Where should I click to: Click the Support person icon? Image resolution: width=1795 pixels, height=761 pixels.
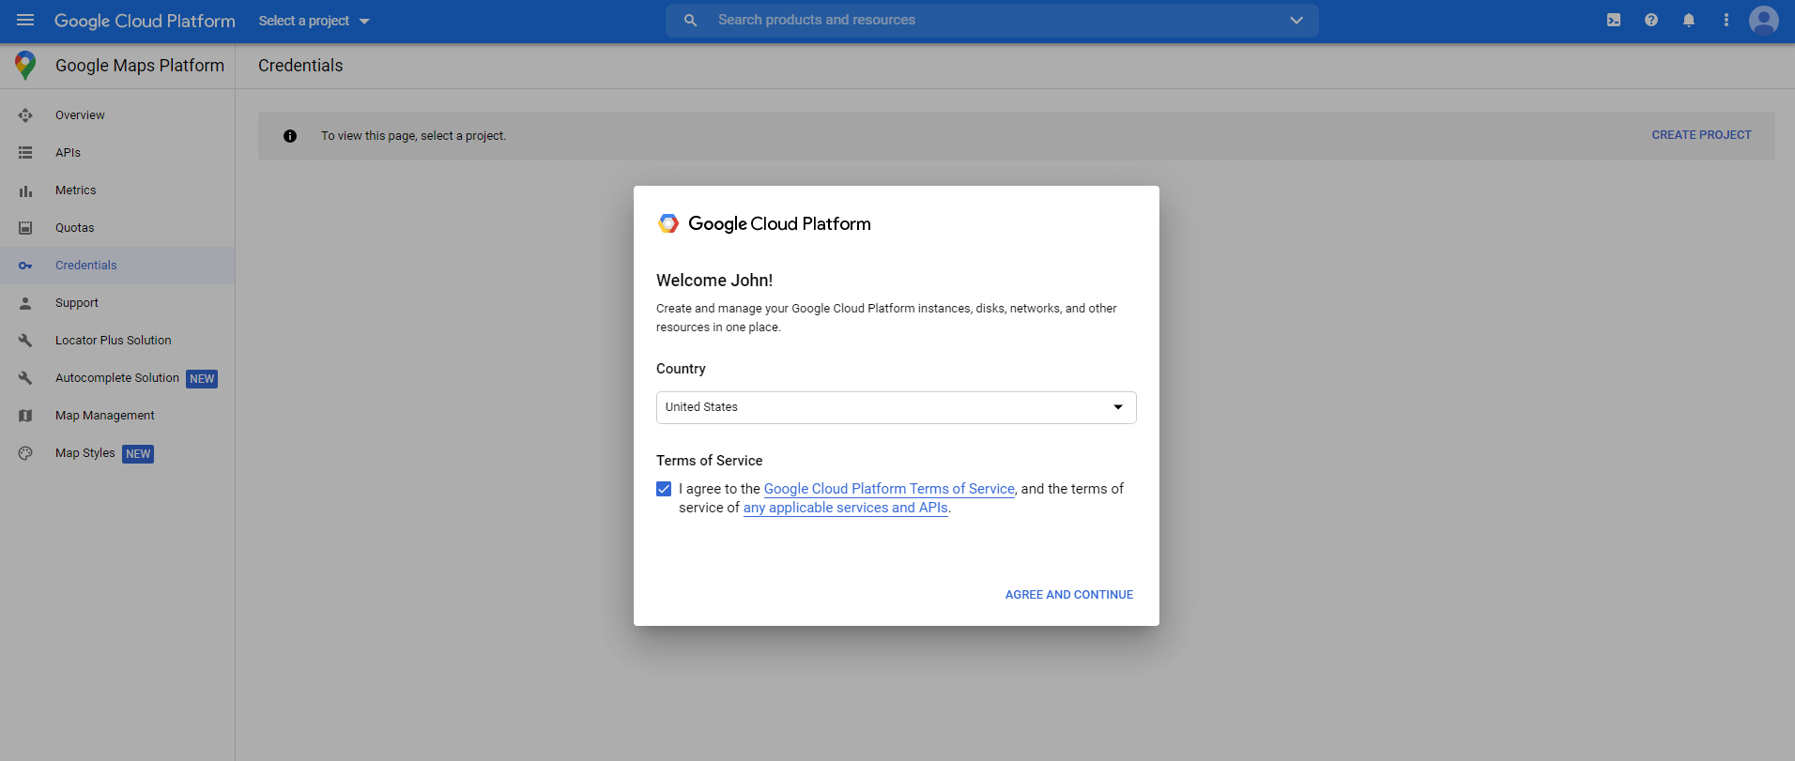click(25, 303)
